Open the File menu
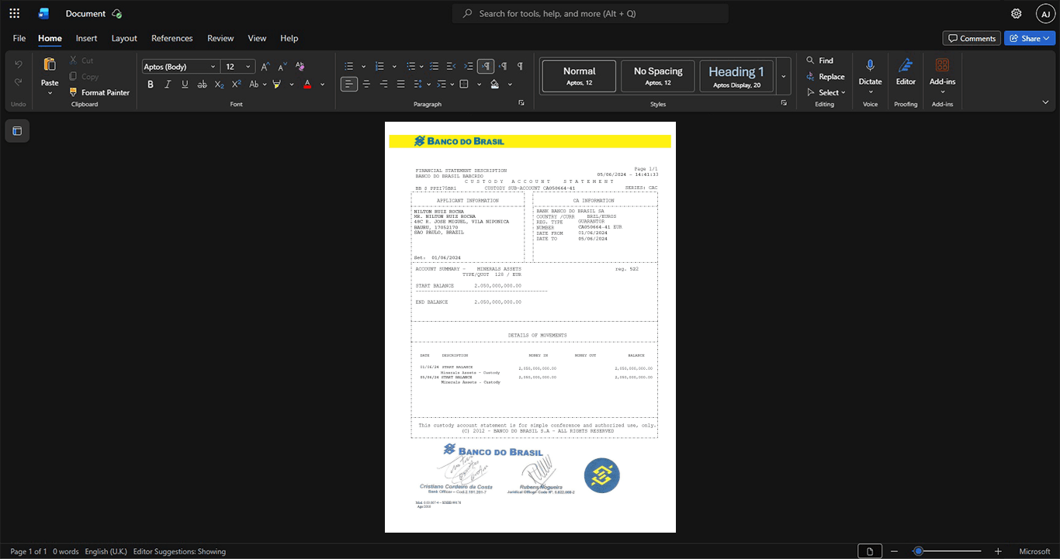1060x559 pixels. pyautogui.click(x=19, y=38)
